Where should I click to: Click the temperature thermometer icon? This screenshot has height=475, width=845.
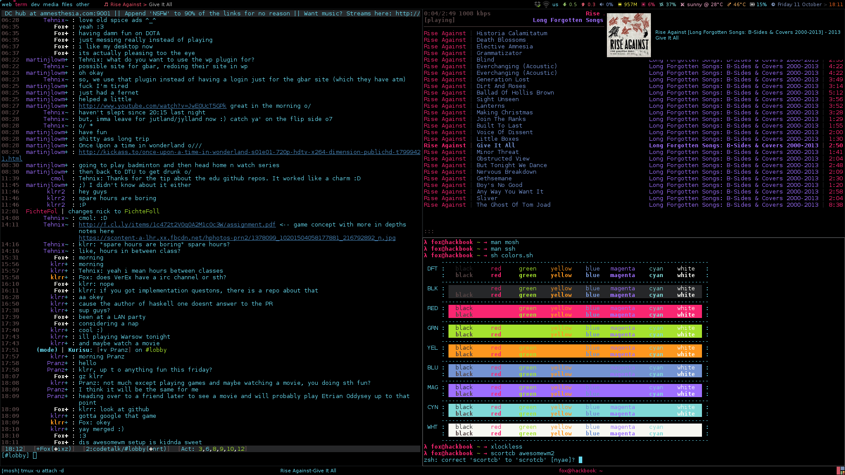click(x=729, y=4)
